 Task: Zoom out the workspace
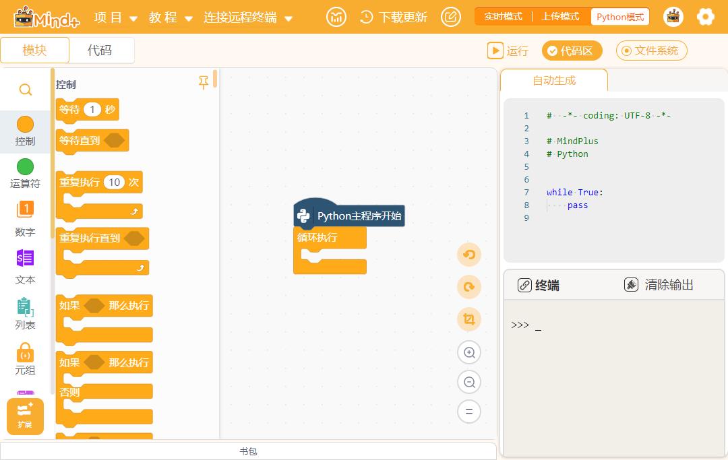469,382
